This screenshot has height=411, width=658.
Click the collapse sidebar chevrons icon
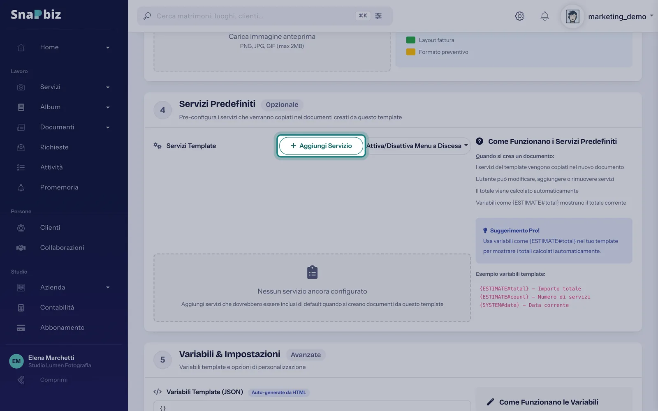tap(21, 380)
